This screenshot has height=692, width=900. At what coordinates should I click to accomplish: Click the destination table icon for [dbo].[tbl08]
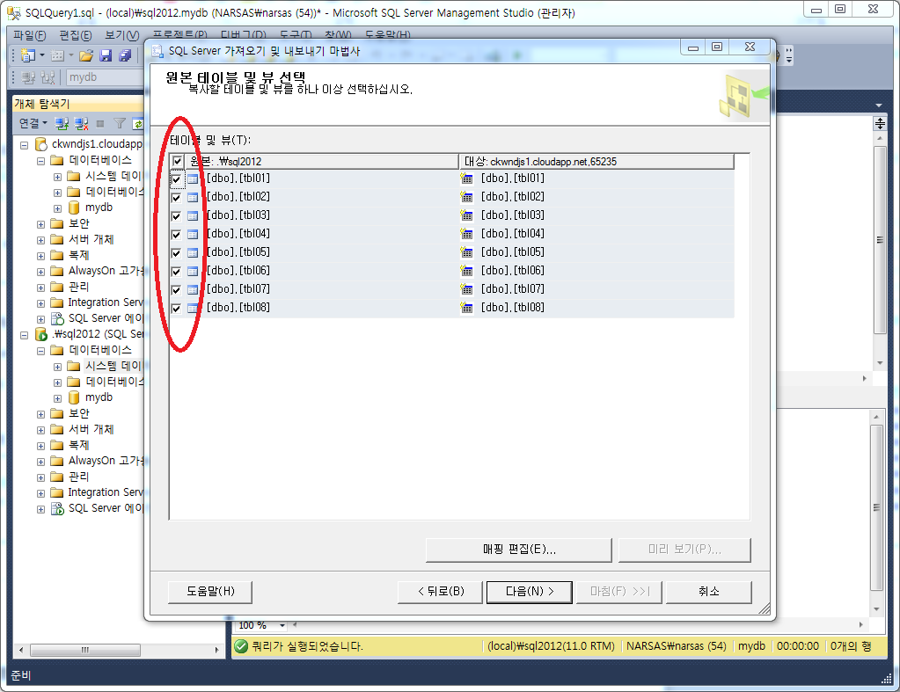[466, 308]
